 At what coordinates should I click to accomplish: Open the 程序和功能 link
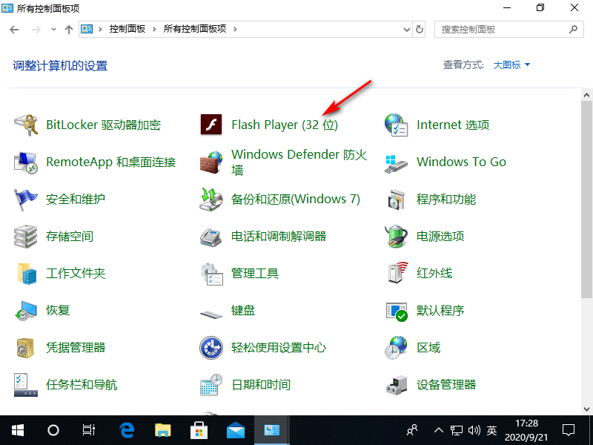click(x=446, y=199)
